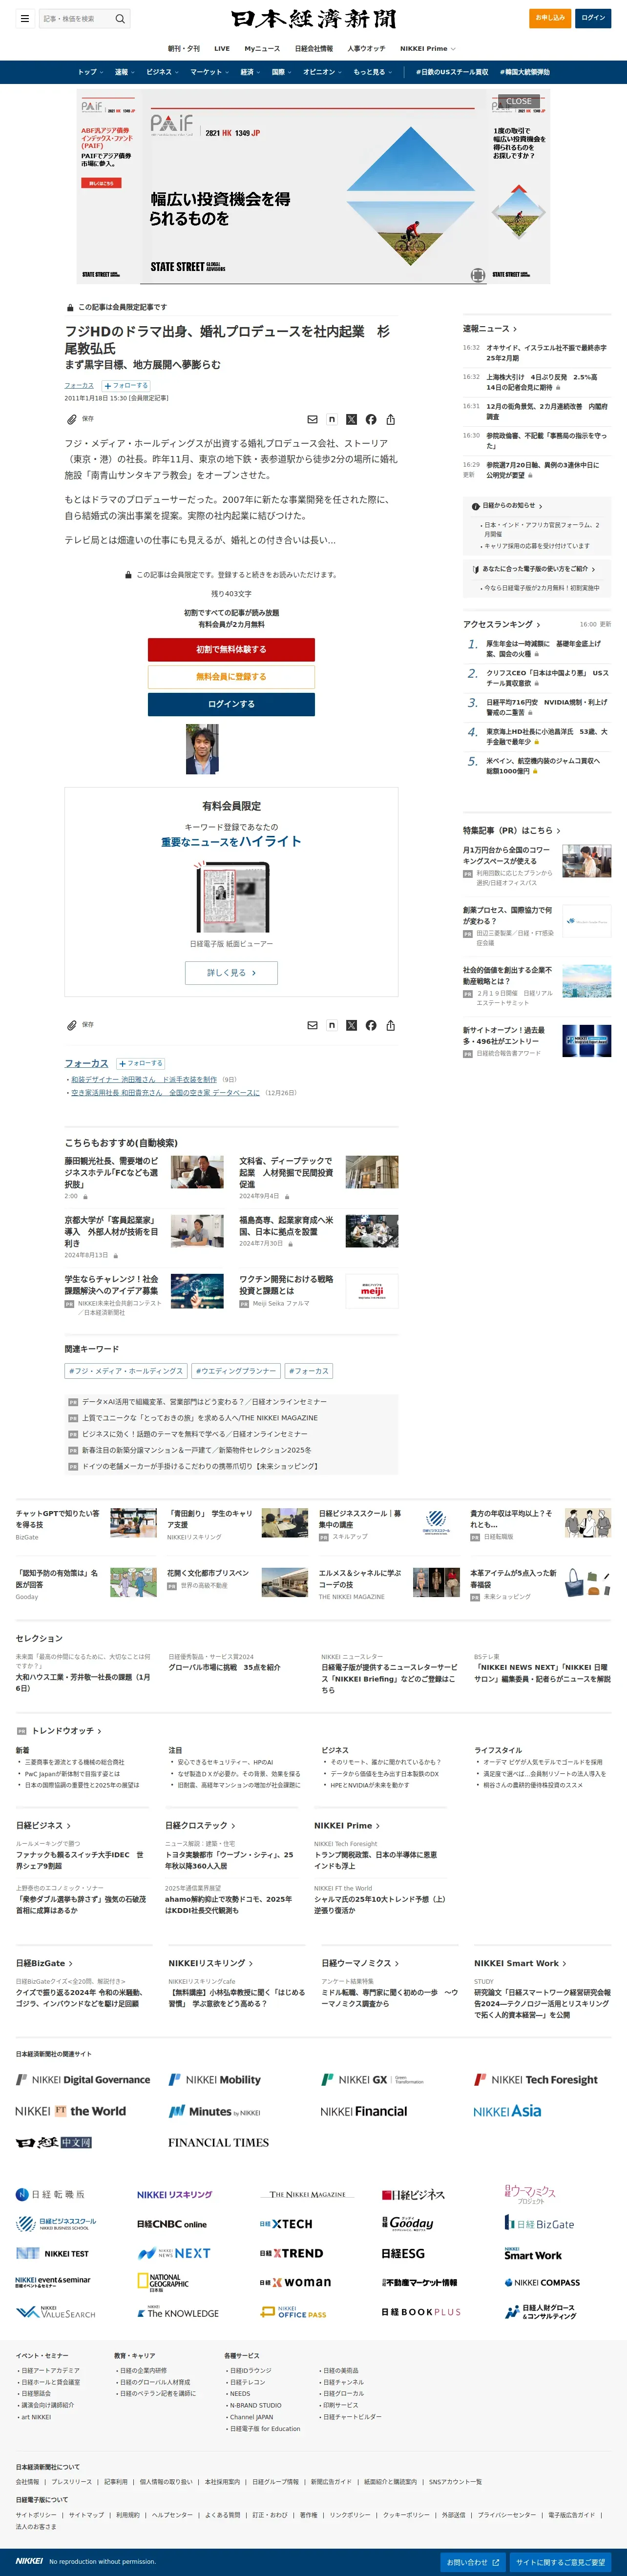
Task: Open 日経XTECH logo link
Action: pos(286,2224)
